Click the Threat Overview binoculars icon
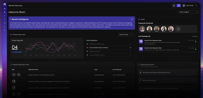The image size is (203, 98). click(11, 35)
